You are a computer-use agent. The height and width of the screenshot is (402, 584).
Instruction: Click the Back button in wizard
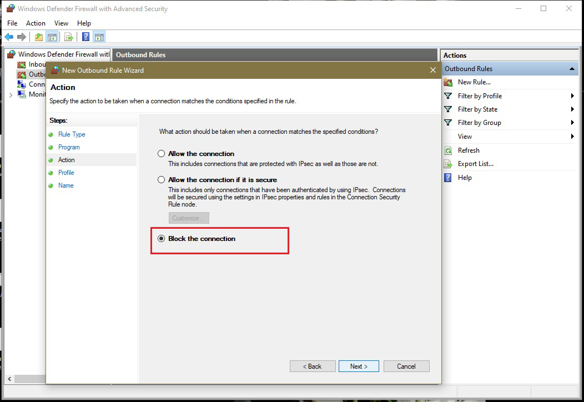coord(313,366)
